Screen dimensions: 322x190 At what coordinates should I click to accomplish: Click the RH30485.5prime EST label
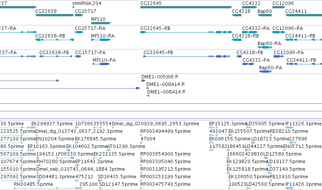pos(33,184)
